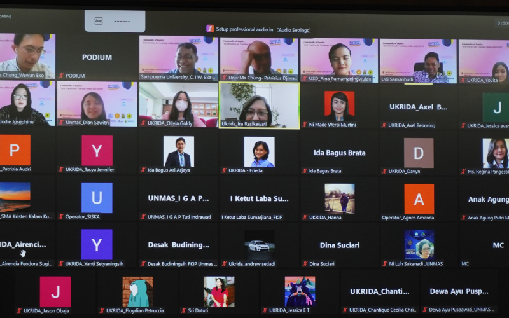Click the Sri Datuti profile photo
The height and width of the screenshot is (318, 509).
[219, 291]
